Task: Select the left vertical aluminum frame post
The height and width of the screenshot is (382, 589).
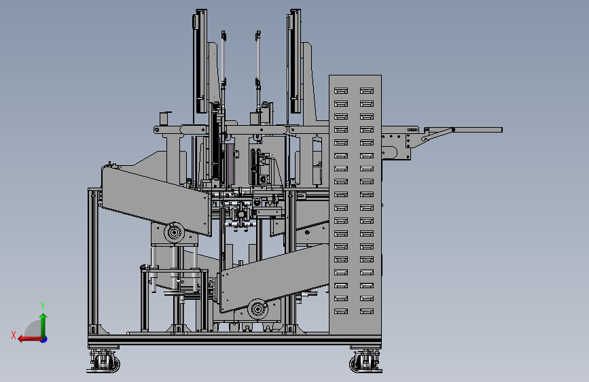Action: (93, 261)
